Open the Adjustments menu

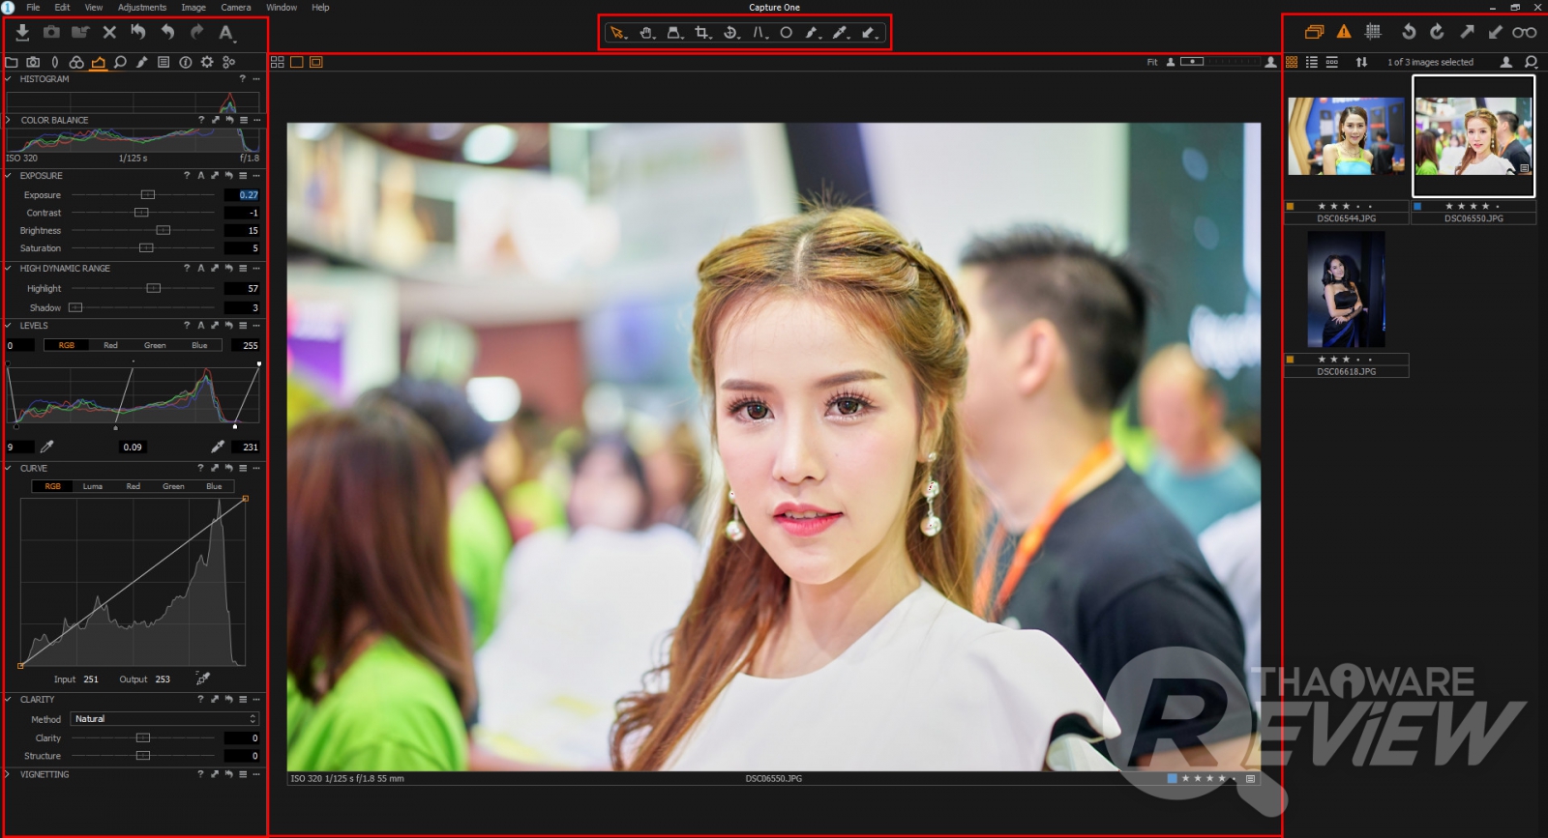[x=142, y=7]
